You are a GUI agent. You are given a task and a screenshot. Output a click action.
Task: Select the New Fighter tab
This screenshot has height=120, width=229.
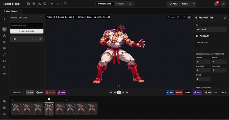11,11
